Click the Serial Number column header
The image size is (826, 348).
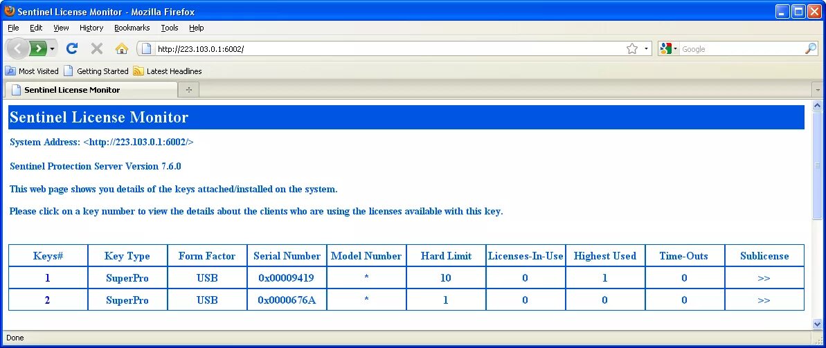click(x=287, y=256)
